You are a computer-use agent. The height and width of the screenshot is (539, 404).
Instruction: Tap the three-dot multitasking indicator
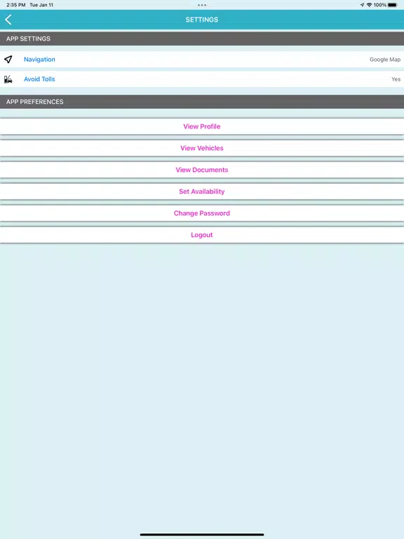[x=202, y=5]
